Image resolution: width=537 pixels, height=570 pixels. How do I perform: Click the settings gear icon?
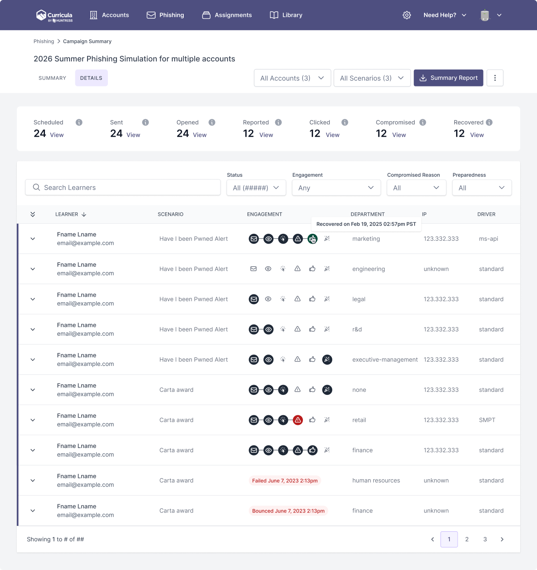(x=407, y=15)
